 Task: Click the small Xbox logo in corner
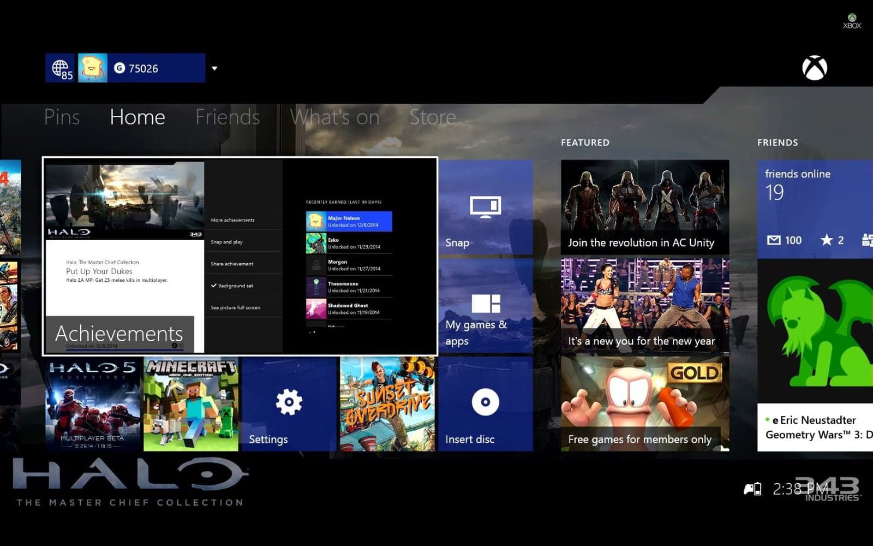(852, 21)
